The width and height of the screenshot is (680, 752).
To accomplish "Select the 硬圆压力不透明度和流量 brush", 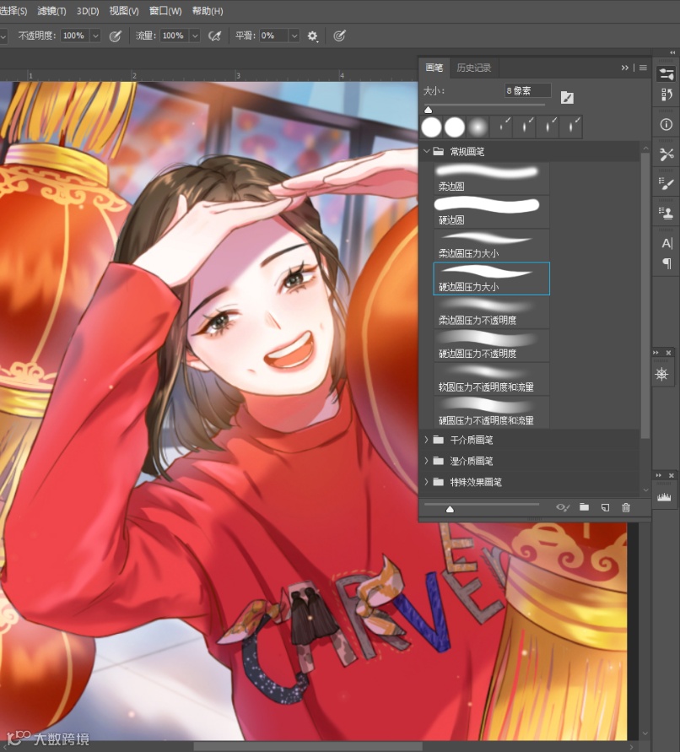I will (492, 412).
